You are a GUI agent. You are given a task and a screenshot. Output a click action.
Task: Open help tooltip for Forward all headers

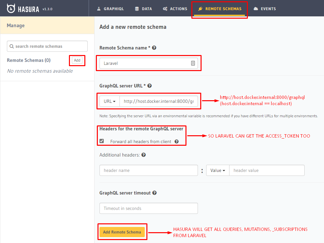(x=177, y=141)
